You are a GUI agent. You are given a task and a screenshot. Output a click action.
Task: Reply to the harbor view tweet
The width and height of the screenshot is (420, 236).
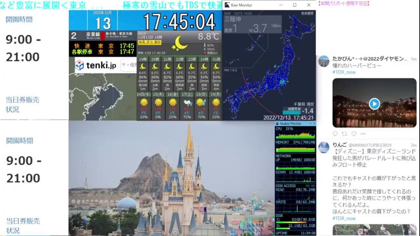[x=335, y=133]
